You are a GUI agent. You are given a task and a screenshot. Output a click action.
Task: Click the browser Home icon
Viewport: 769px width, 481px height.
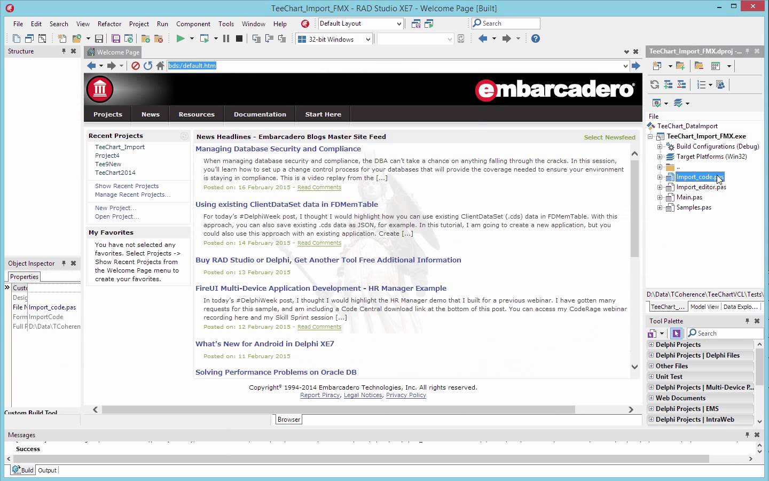160,66
